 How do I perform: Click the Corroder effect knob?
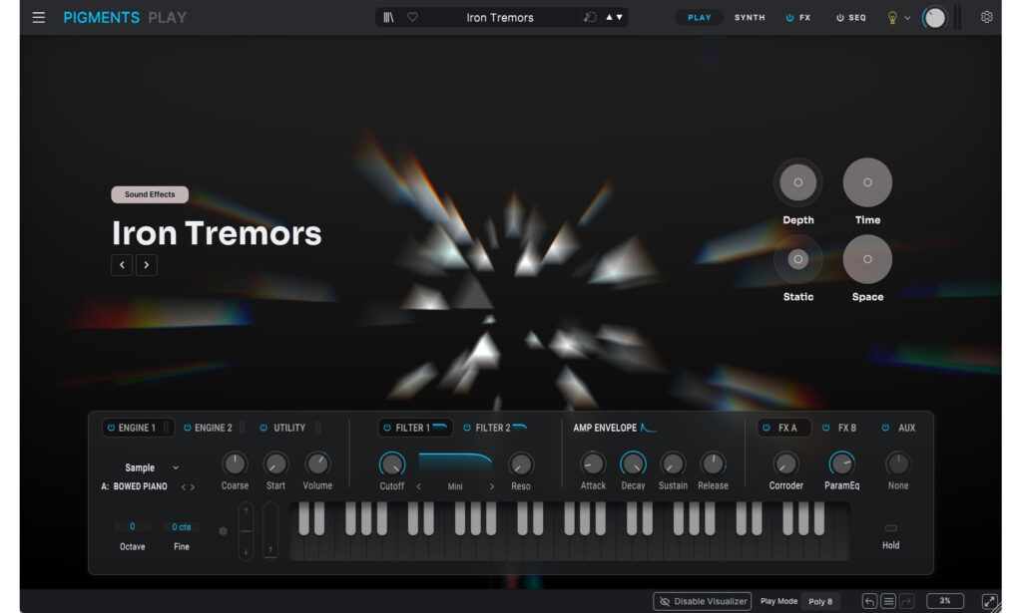click(x=785, y=463)
